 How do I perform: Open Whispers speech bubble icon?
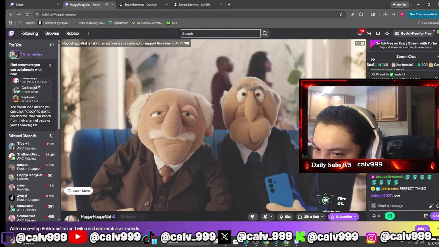tap(378, 33)
